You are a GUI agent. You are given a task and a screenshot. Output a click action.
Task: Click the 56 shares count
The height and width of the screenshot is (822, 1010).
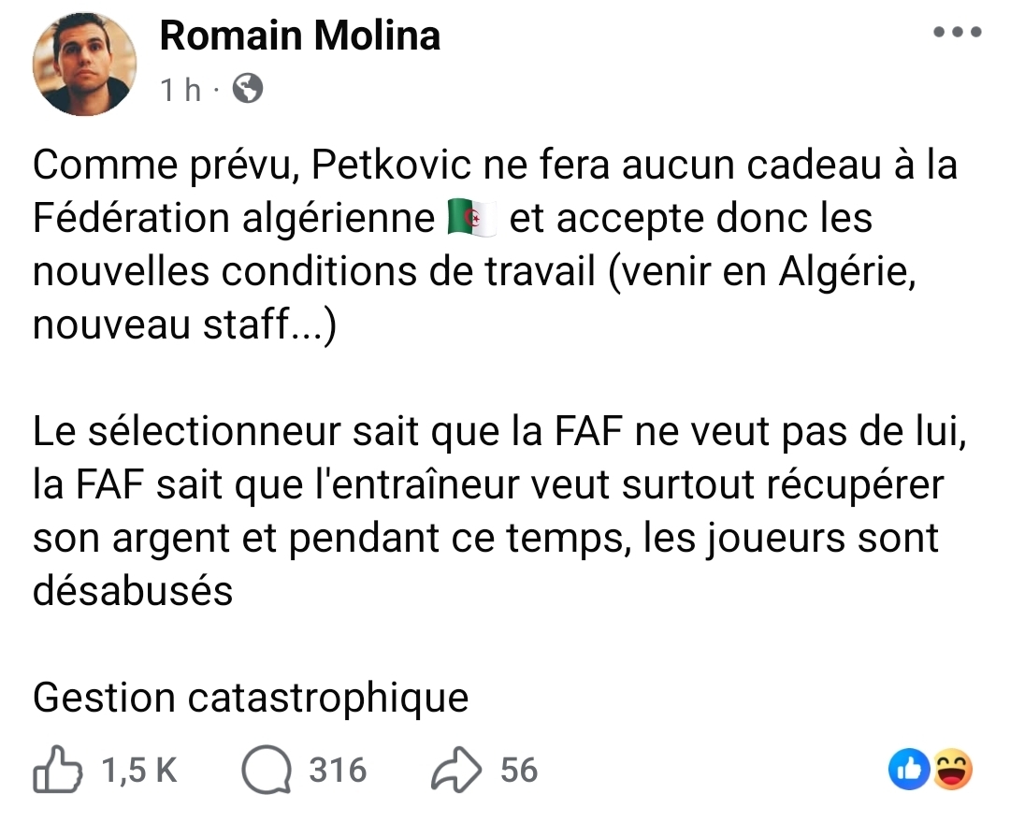(x=519, y=770)
